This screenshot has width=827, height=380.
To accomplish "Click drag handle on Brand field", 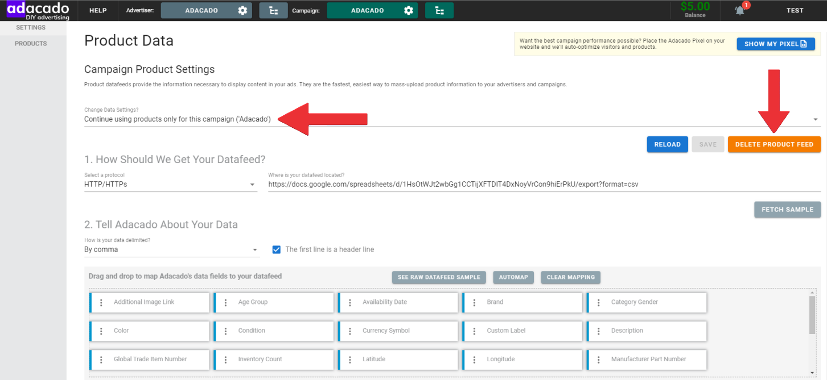I will [x=474, y=302].
